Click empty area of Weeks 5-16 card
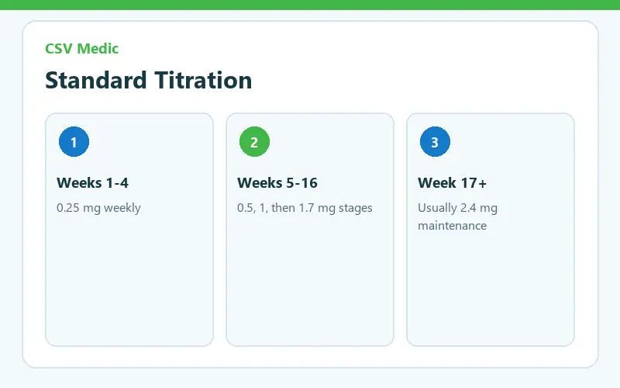 coord(310,285)
